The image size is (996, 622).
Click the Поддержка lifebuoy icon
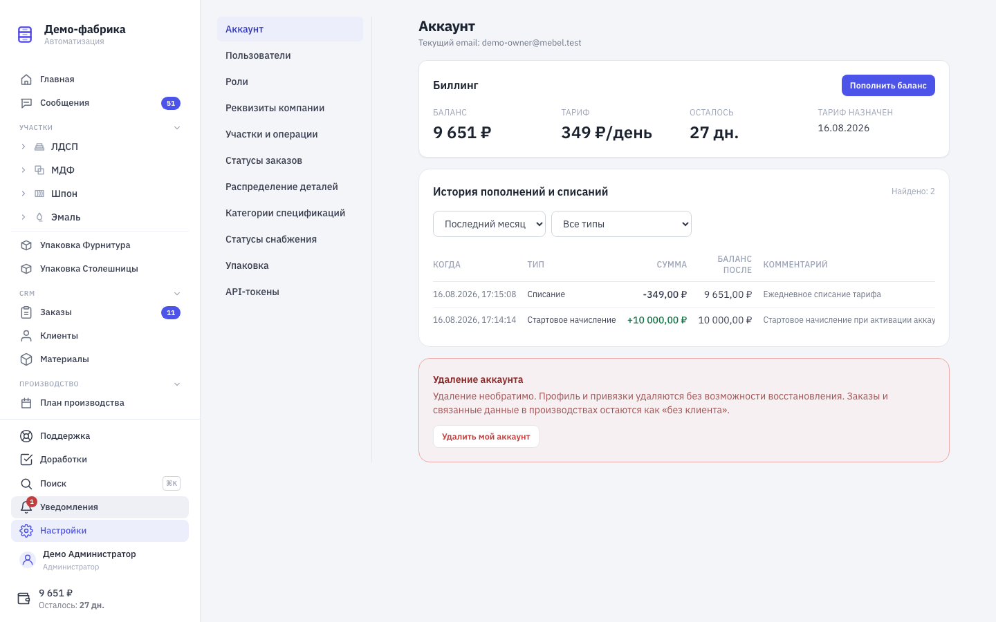coord(26,436)
